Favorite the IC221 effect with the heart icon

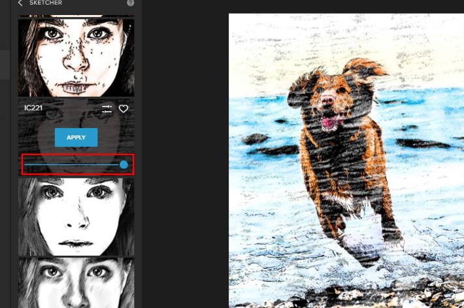point(124,109)
